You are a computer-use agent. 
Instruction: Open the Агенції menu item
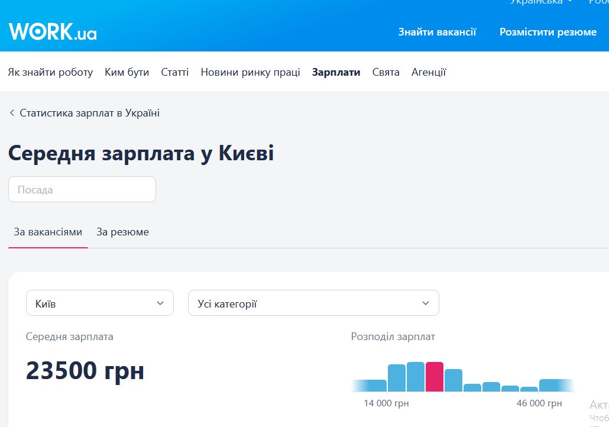point(429,72)
